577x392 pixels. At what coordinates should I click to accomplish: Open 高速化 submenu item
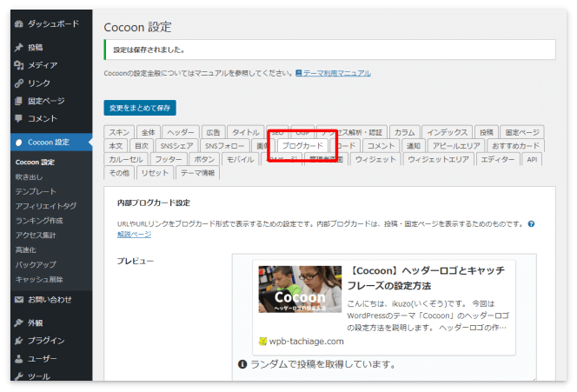26,250
